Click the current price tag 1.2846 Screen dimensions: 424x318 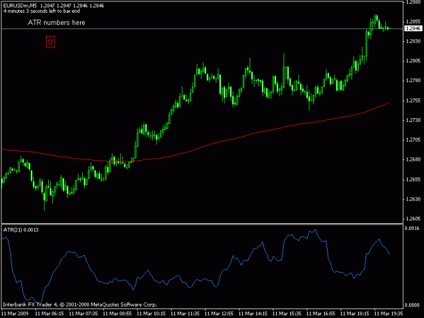(x=413, y=28)
